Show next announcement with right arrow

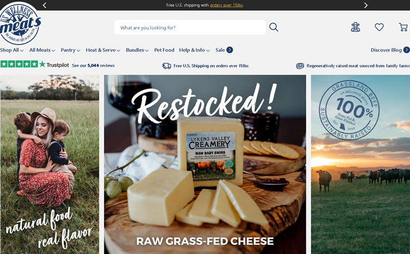(x=366, y=5)
